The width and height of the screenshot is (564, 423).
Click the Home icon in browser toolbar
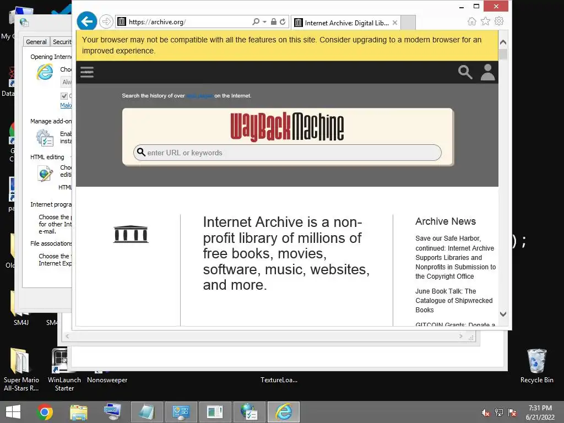coord(472,21)
